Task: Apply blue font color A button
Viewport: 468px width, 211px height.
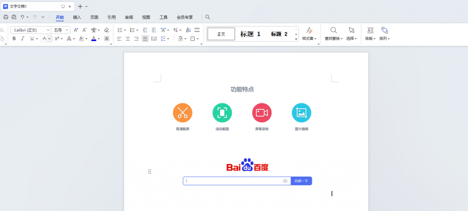Action: pyautogui.click(x=94, y=38)
